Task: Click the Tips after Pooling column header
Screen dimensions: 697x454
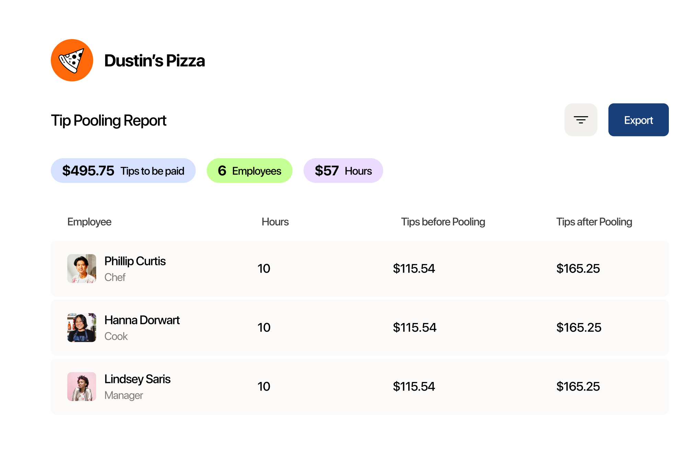Action: point(594,222)
